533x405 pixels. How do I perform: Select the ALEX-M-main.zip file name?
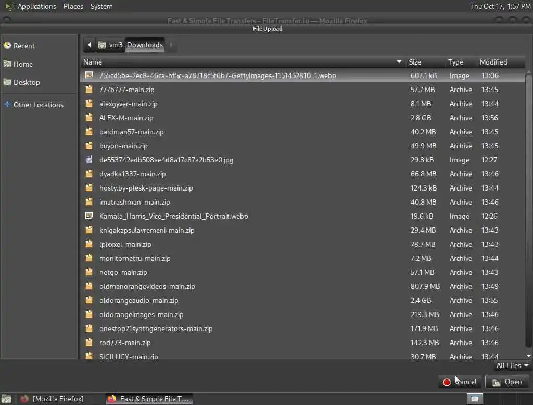[x=126, y=118]
